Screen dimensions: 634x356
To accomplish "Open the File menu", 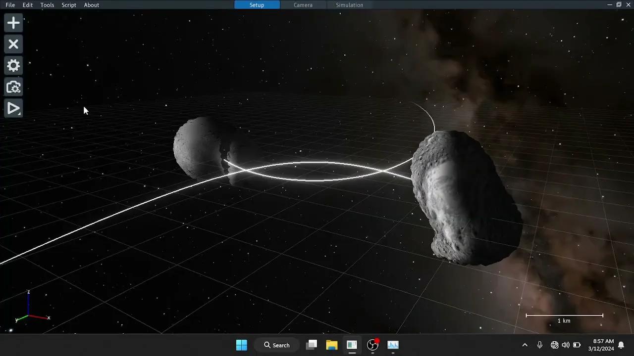I will [10, 5].
